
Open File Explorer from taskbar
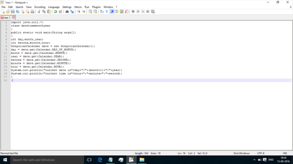pos(142,160)
